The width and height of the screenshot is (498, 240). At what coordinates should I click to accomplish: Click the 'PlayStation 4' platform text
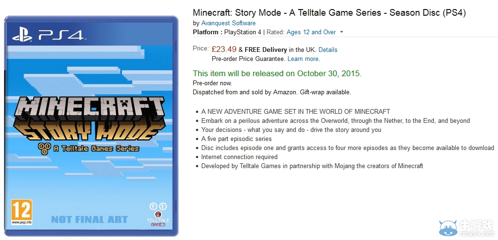(243, 32)
